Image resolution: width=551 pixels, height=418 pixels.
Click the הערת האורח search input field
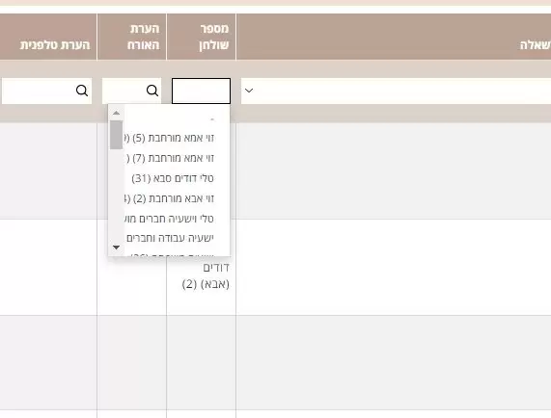click(131, 91)
